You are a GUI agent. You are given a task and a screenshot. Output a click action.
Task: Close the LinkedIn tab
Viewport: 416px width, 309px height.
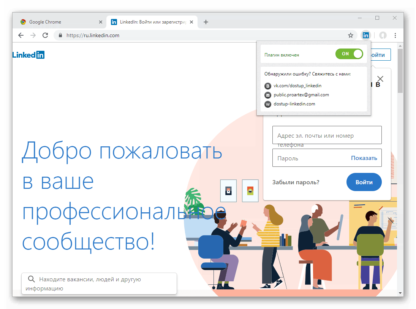(191, 22)
